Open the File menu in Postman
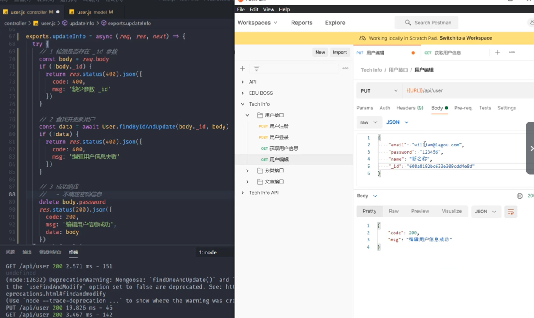The image size is (534, 318). [241, 9]
